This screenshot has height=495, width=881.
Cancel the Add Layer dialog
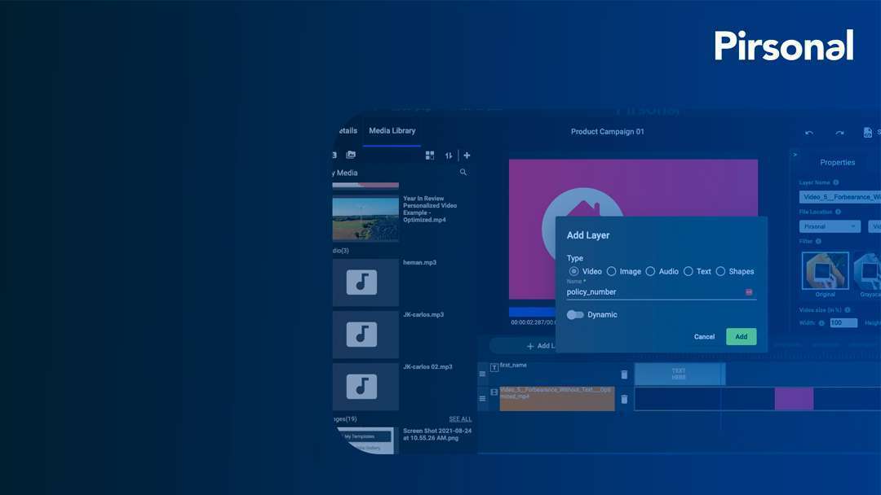(704, 335)
